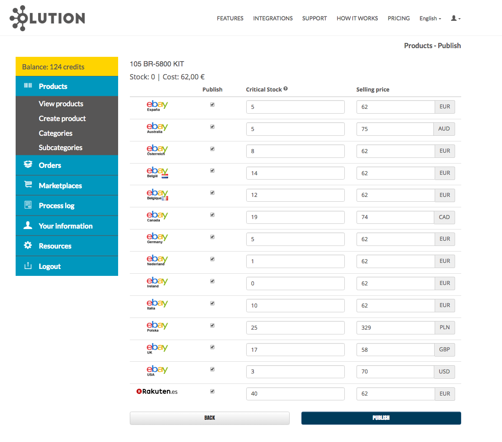Uncheck publish for eBay Australia
The image size is (502, 442).
pos(212,127)
